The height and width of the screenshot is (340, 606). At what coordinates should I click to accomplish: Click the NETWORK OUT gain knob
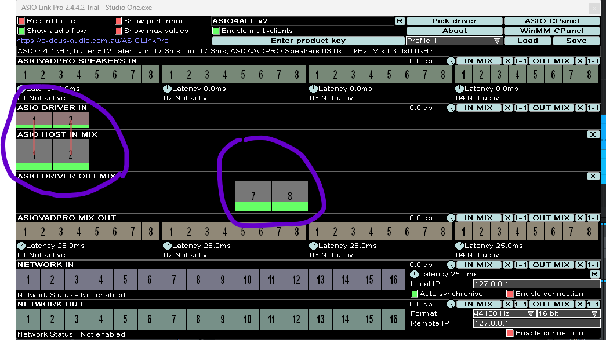click(x=451, y=305)
